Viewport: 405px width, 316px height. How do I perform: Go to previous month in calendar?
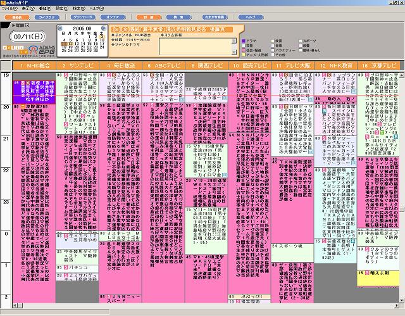60,28
